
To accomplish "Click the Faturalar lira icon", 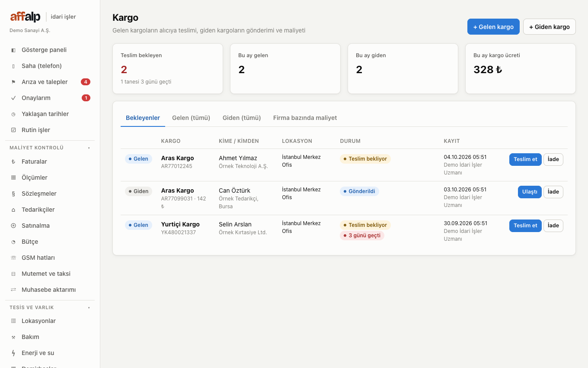I will pos(13,161).
